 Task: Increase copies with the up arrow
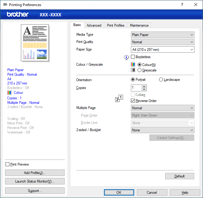[x=144, y=86]
